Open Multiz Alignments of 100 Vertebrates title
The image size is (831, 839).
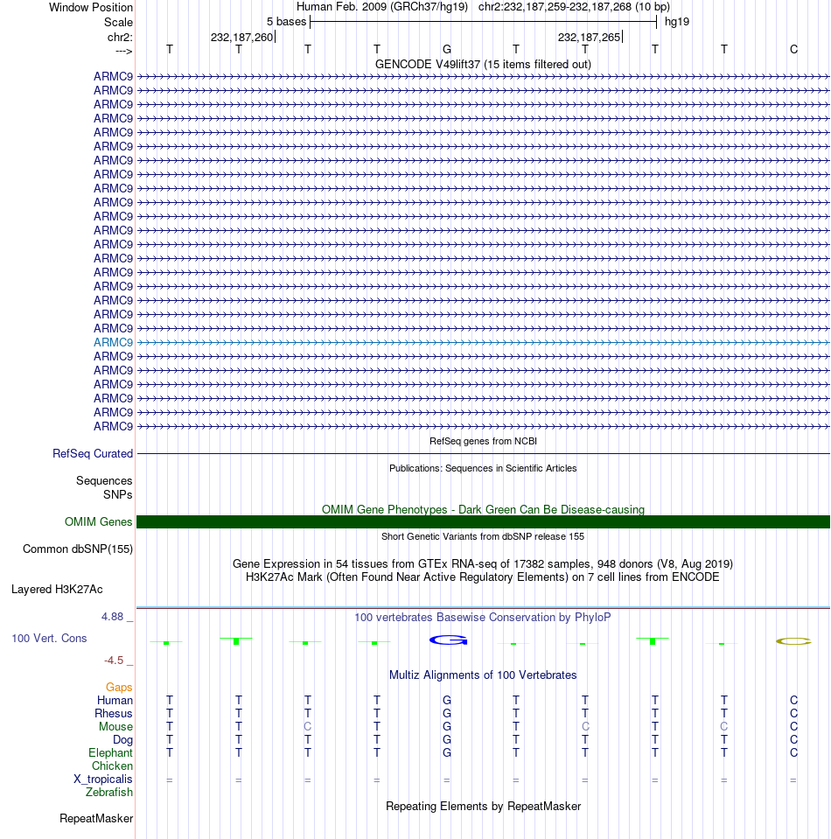(483, 675)
